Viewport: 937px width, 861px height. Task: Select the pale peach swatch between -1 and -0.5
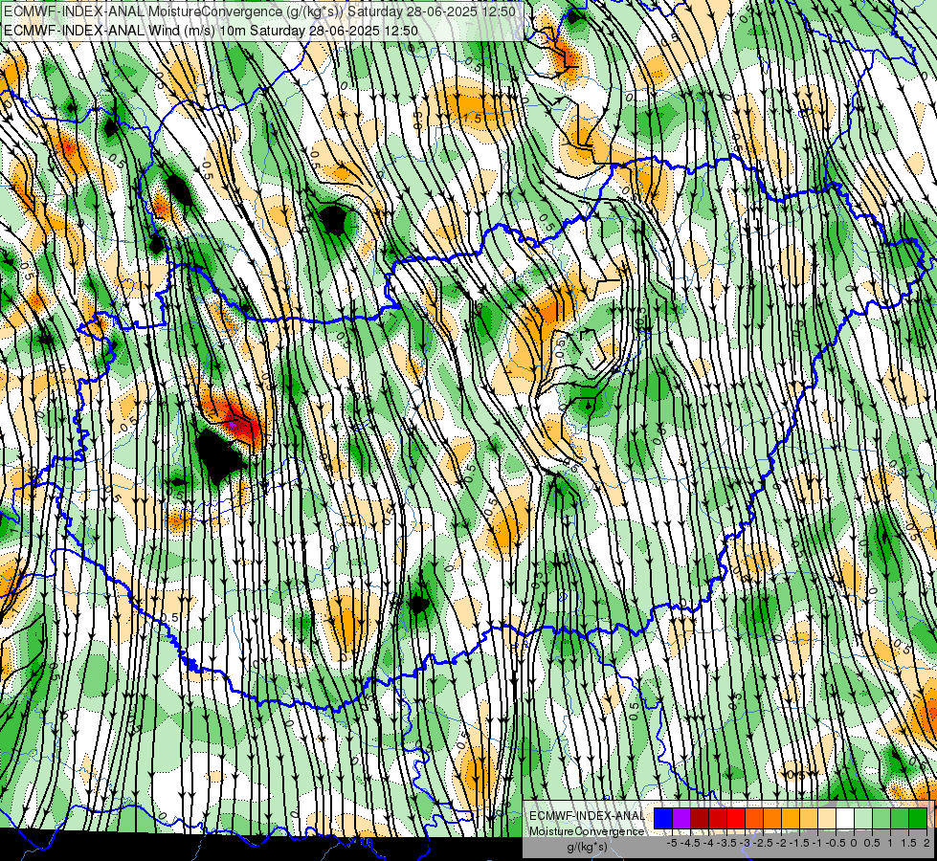tap(827, 819)
